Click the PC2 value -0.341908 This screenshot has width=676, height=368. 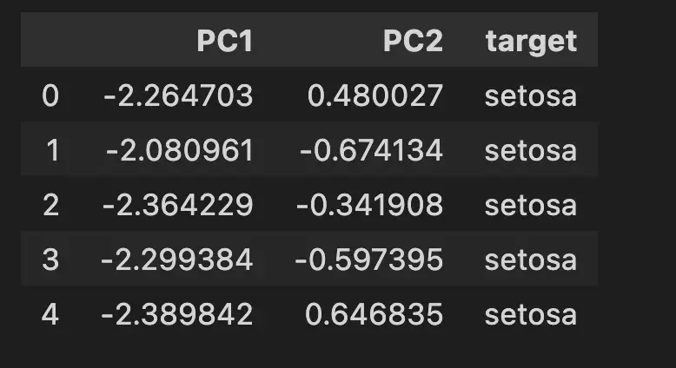(x=370, y=205)
